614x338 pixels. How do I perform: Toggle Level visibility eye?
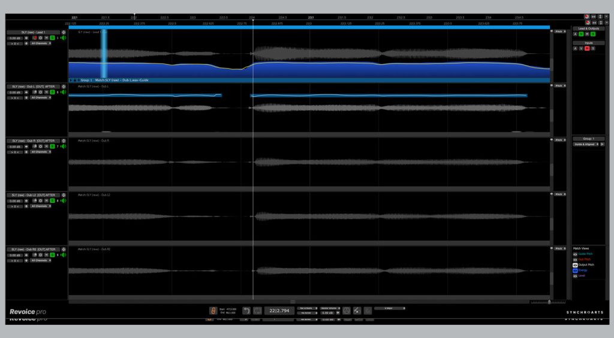point(575,276)
